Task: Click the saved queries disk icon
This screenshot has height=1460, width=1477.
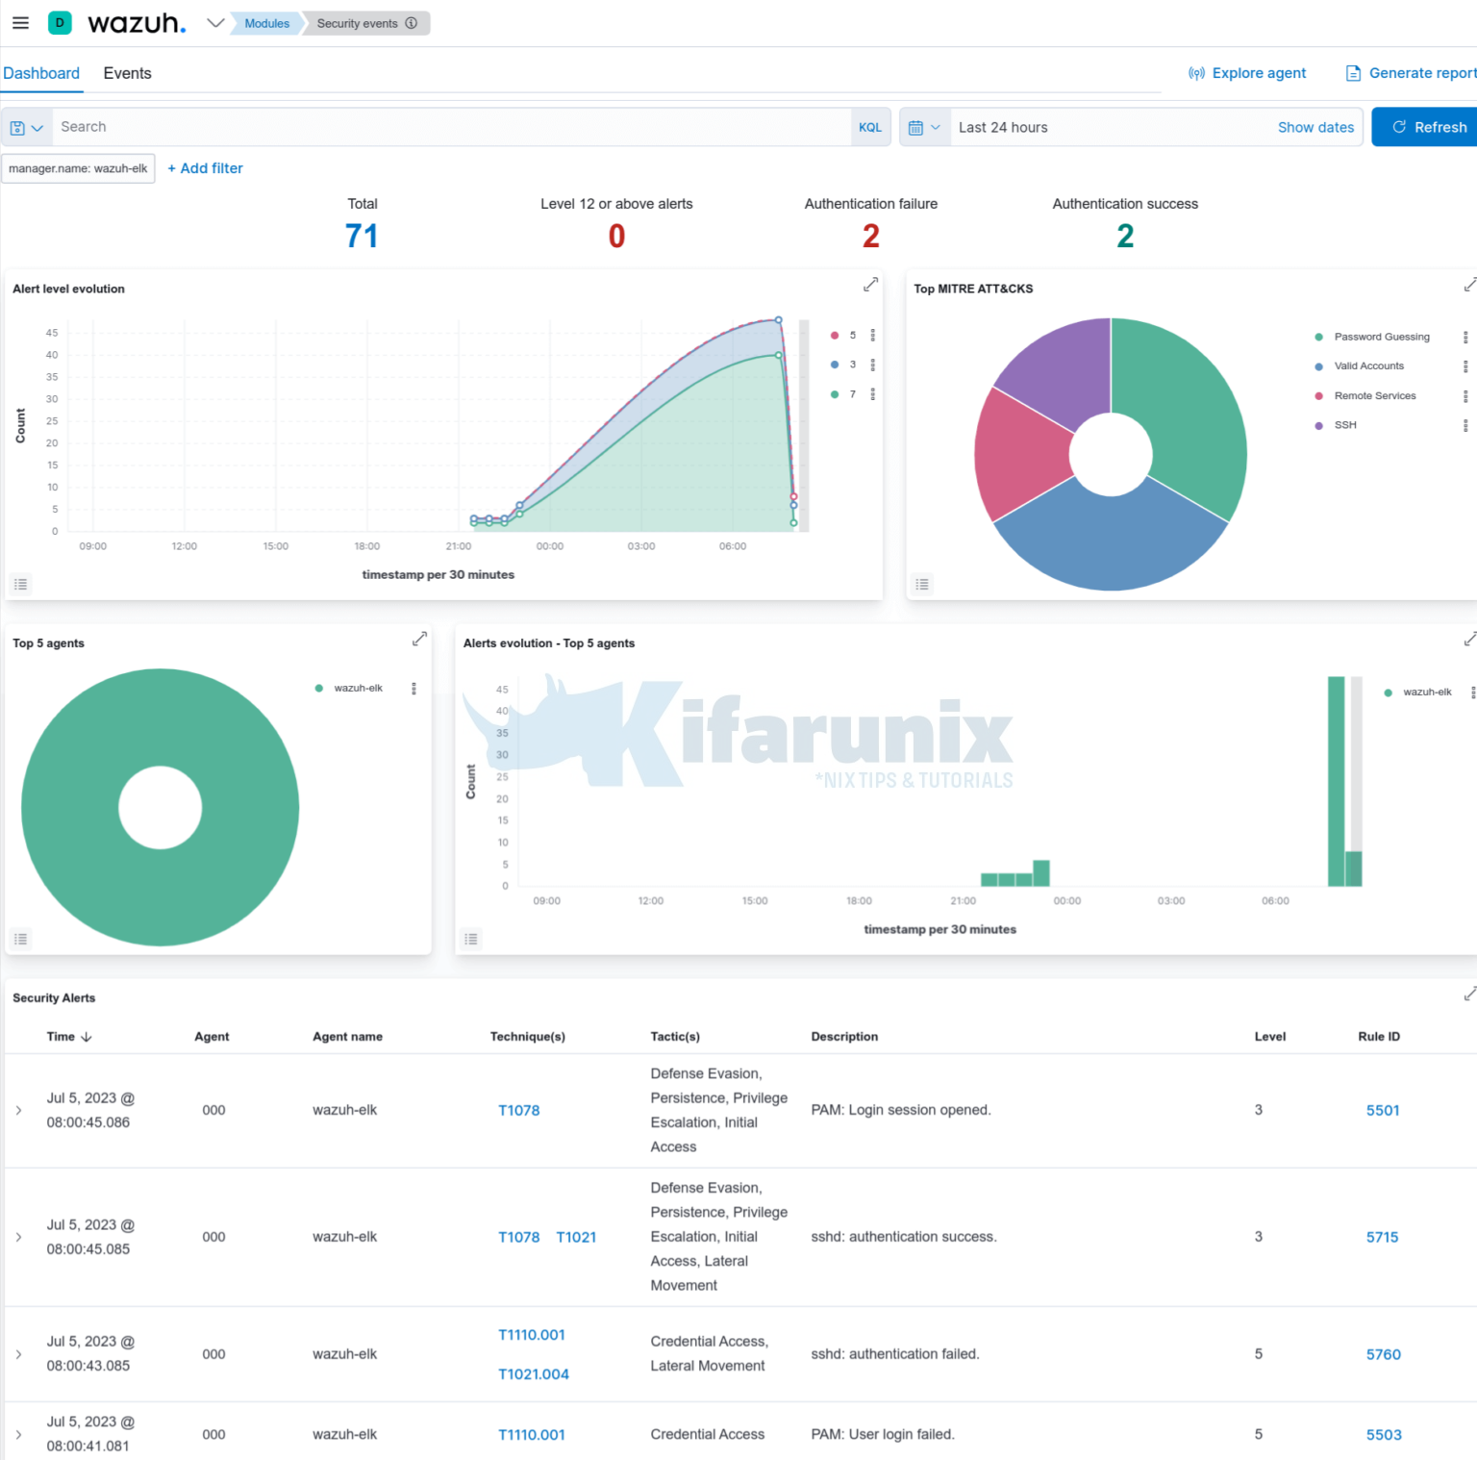Action: coord(15,126)
